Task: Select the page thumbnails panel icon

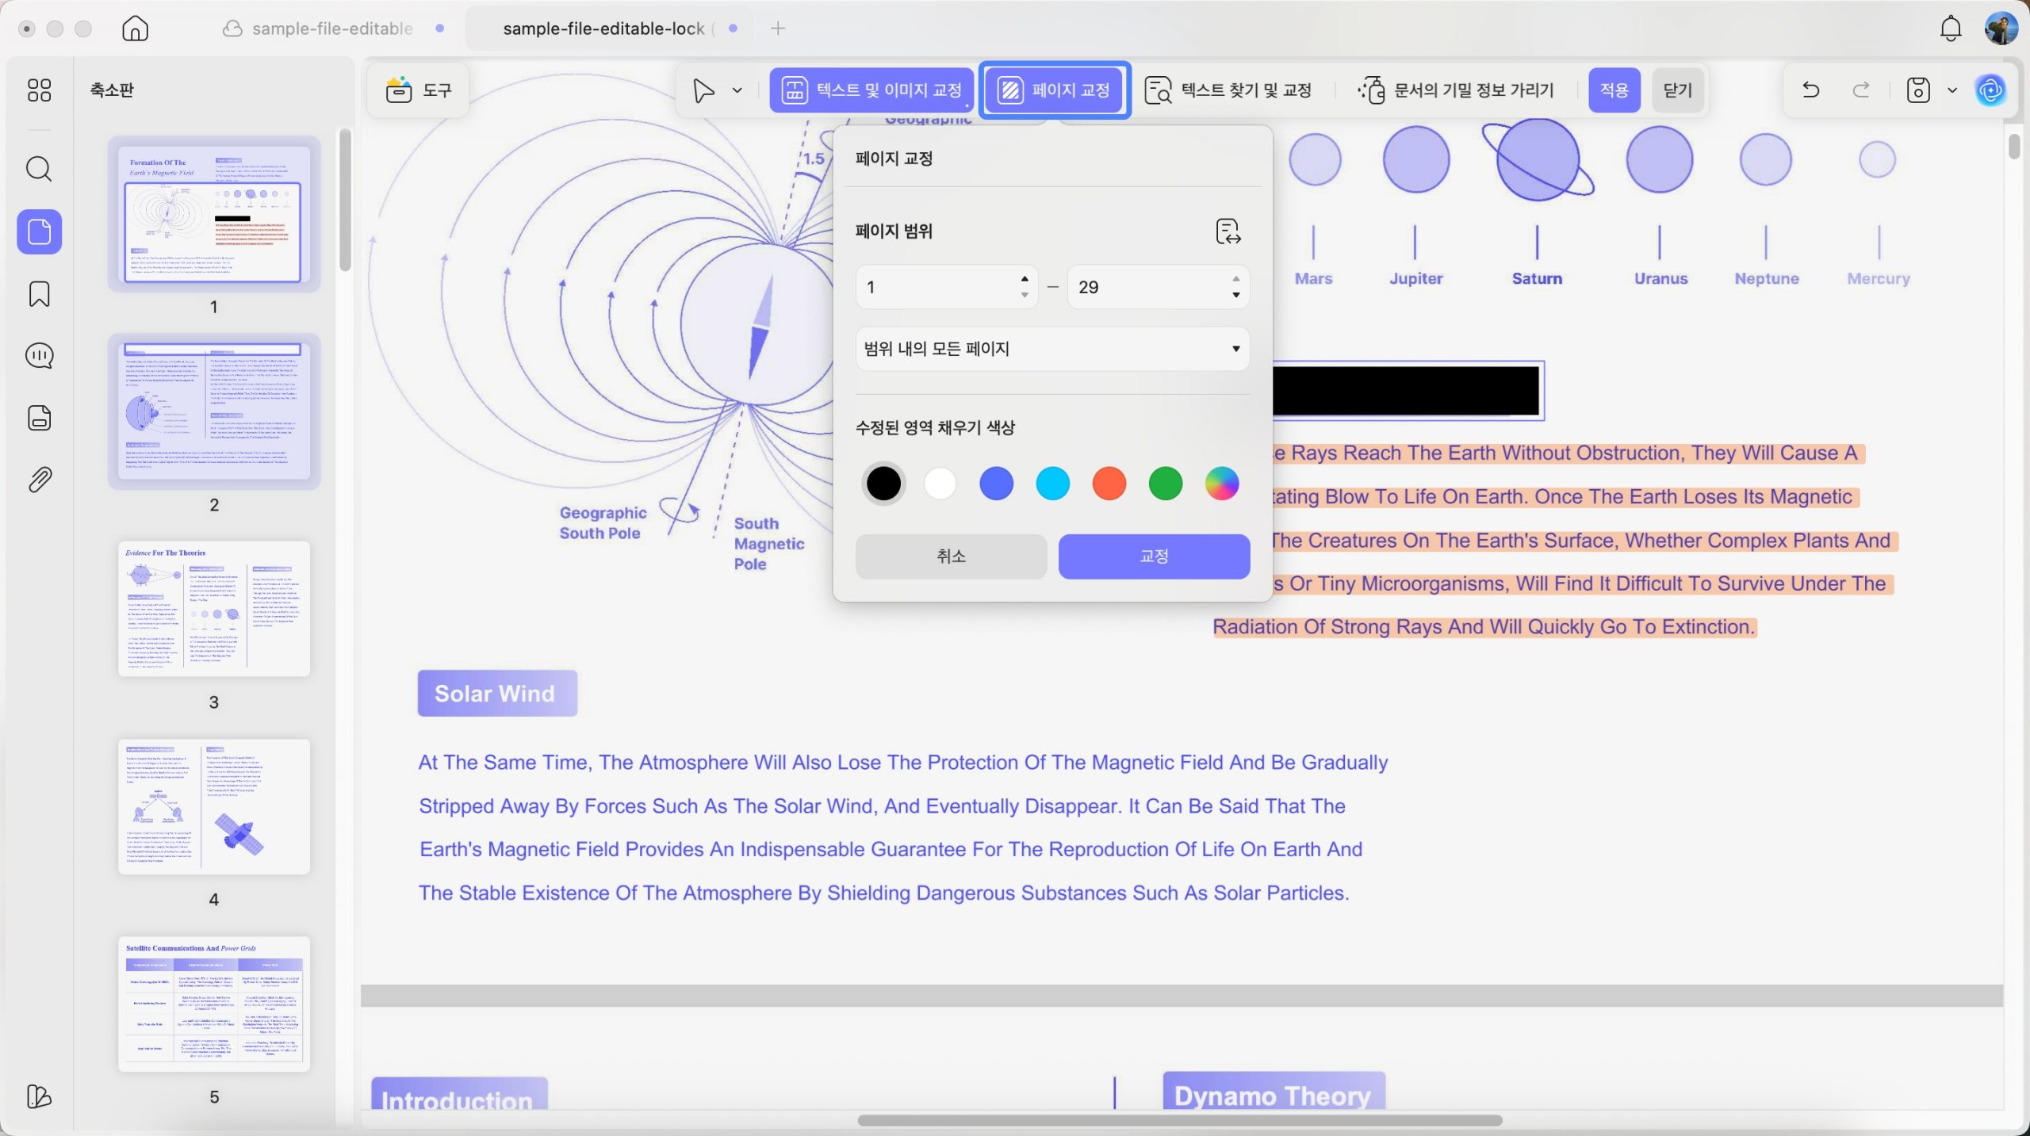Action: (x=39, y=231)
